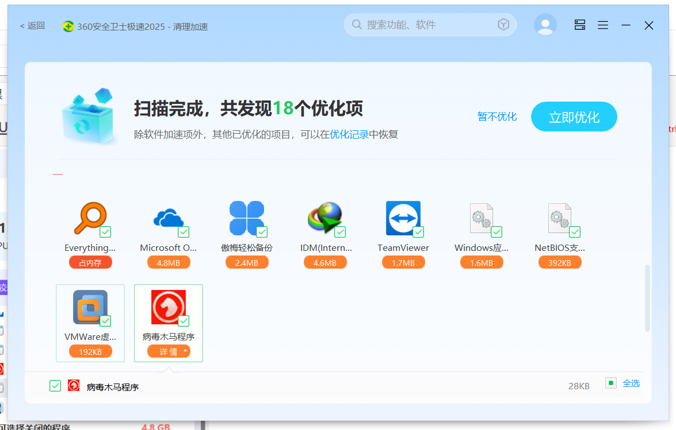Image resolution: width=676 pixels, height=430 pixels.
Task: Click 暂不优化 to skip optimization
Action: (497, 117)
